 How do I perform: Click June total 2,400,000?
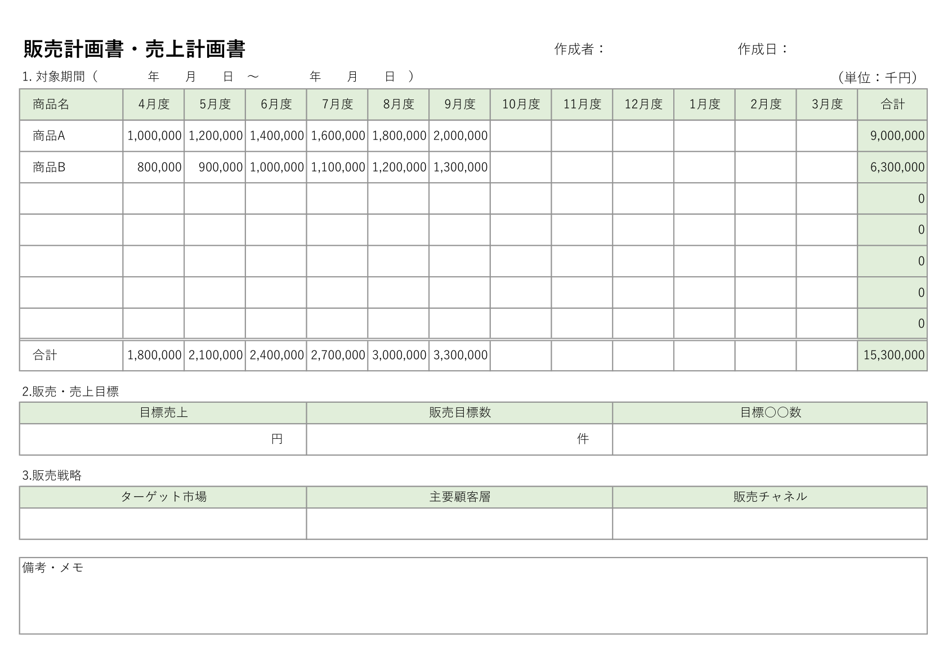[277, 356]
